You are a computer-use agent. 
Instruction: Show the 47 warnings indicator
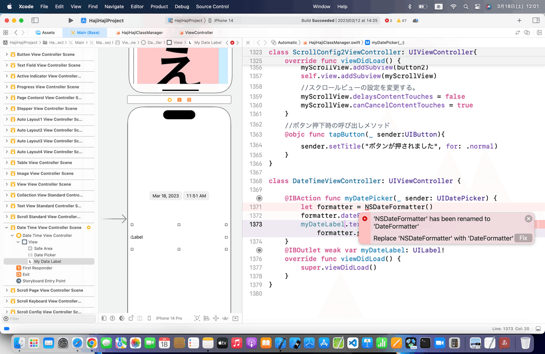coord(401,20)
